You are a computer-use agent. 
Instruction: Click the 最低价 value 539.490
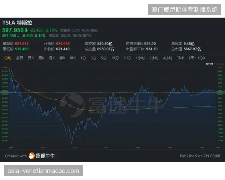tap(22, 49)
